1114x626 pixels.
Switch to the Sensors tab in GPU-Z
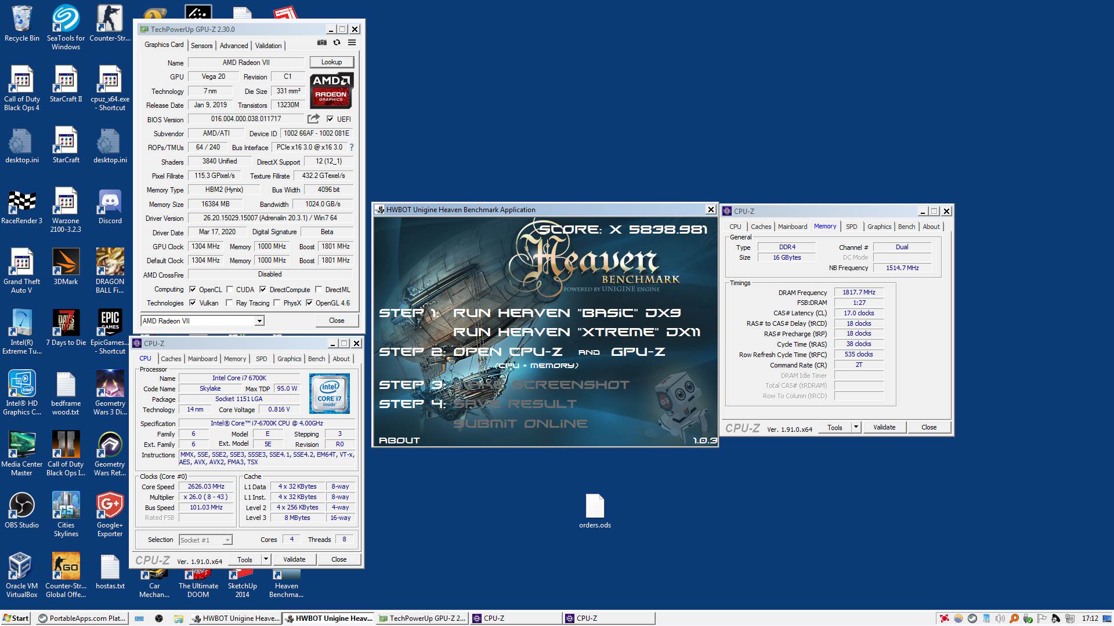pos(201,46)
